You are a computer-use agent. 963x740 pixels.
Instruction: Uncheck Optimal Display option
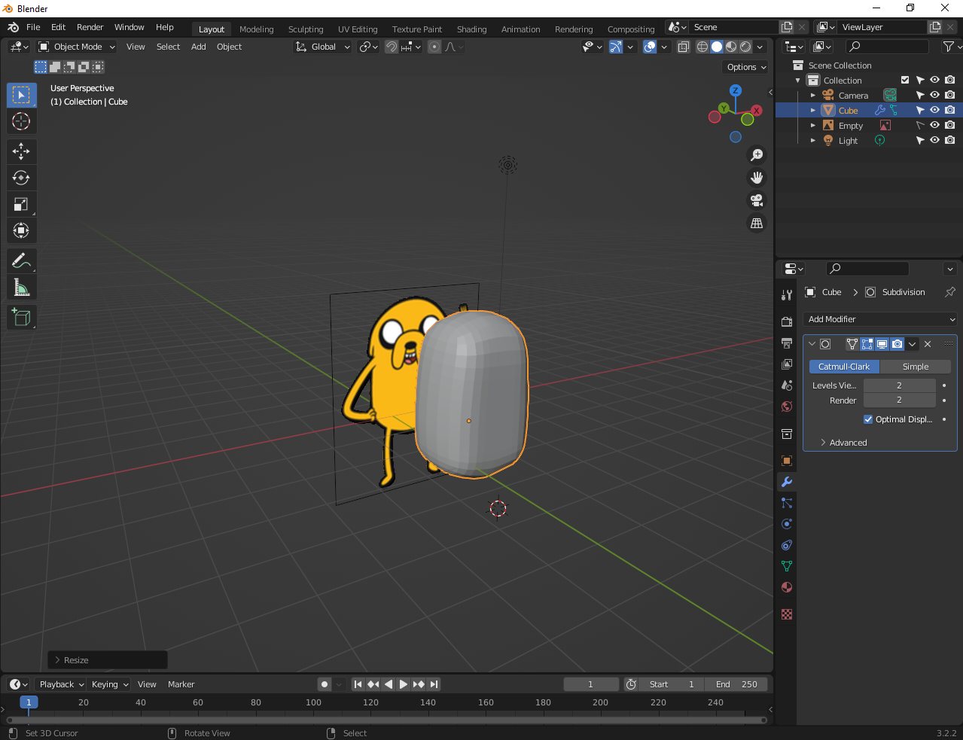point(868,419)
